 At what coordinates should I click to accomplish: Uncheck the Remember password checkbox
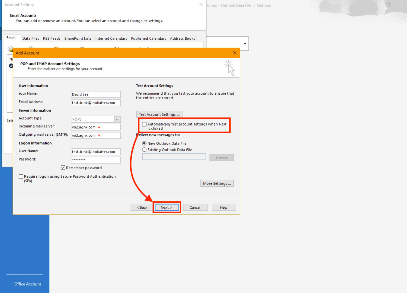[63, 168]
